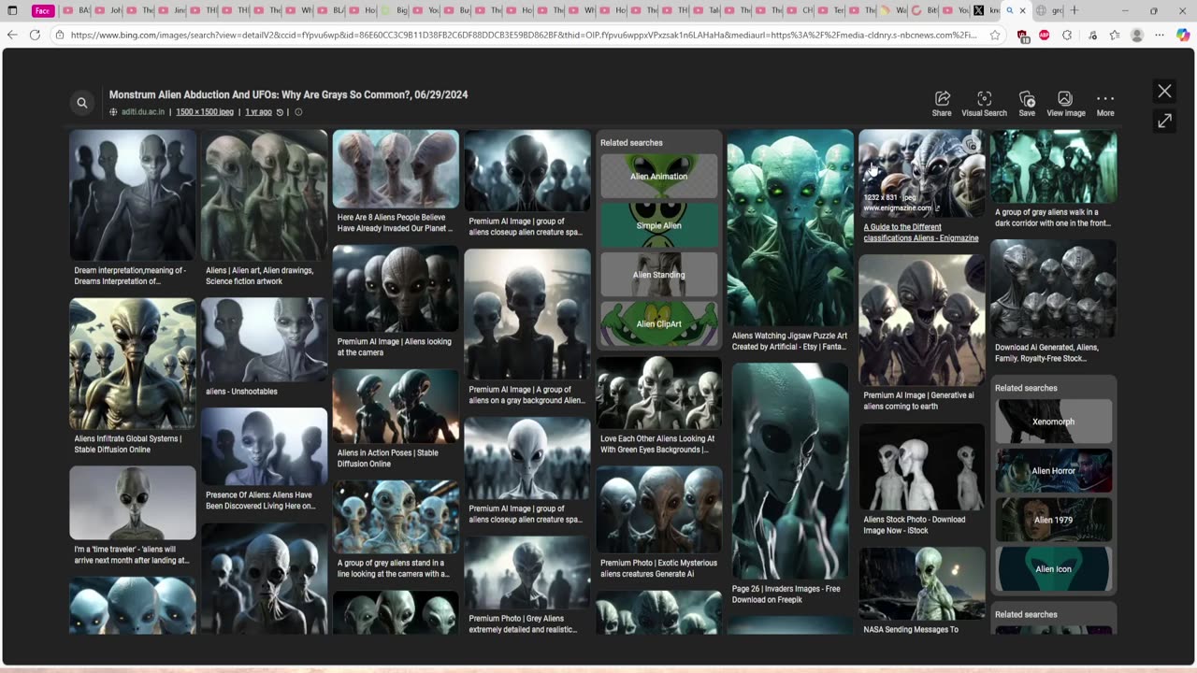The width and height of the screenshot is (1197, 673).
Task: Click 'Presence Of Aliens' caption text
Action: [x=261, y=500]
